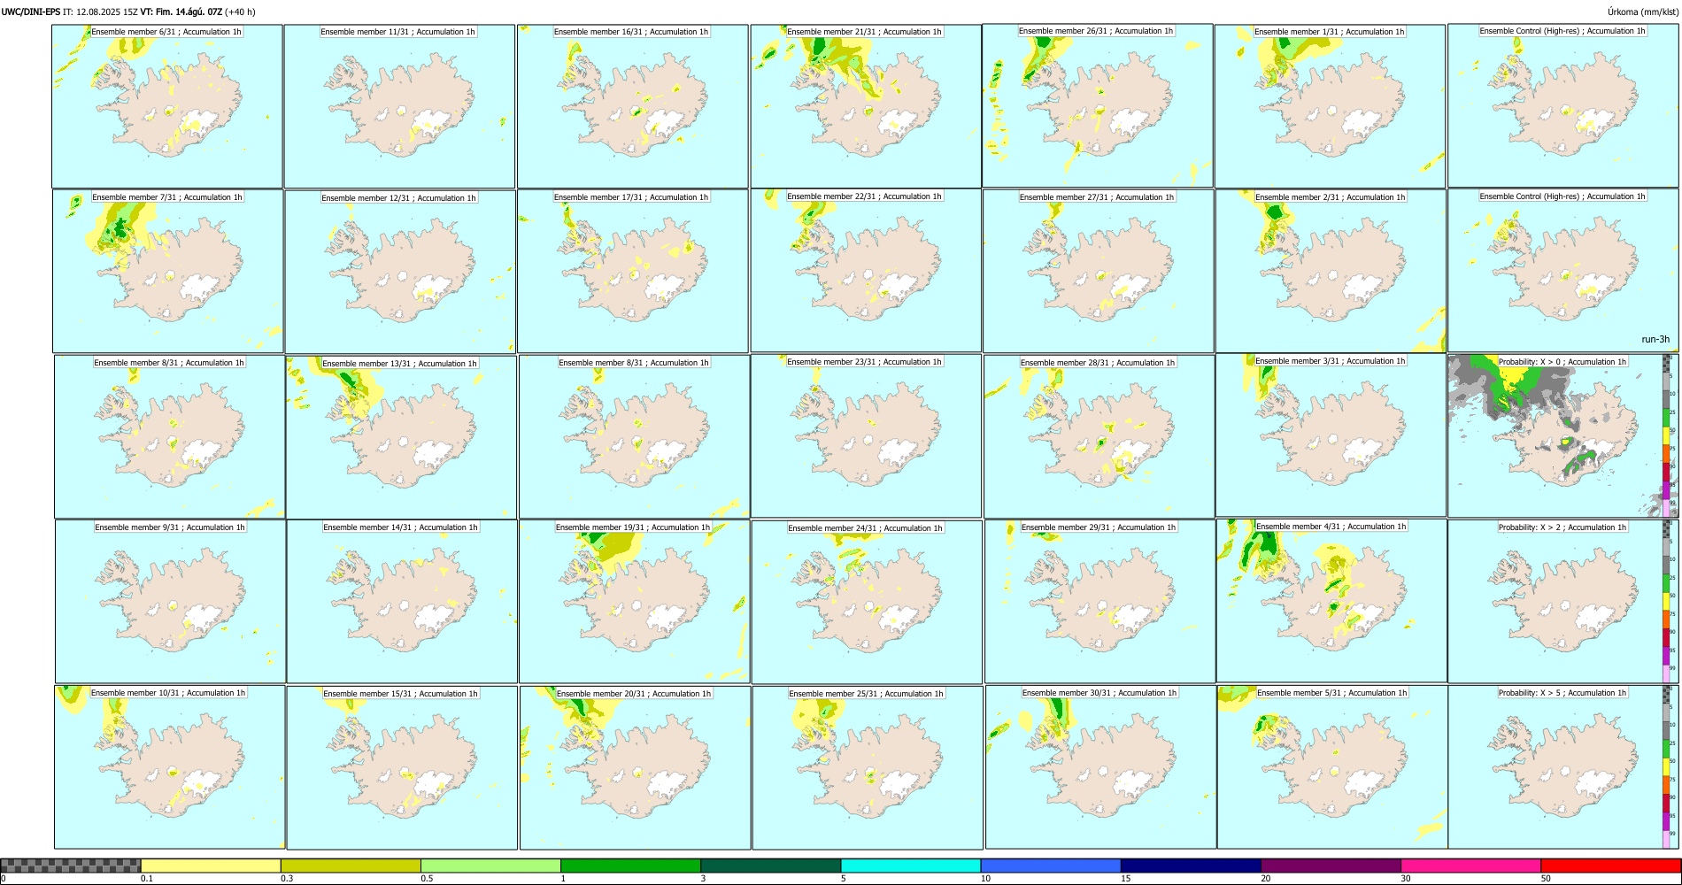
Task: Click the 'run-3h' label
Action: 1655,339
